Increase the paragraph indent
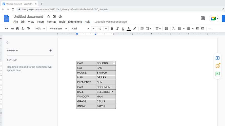The height and width of the screenshot is (126, 225). 203,29
